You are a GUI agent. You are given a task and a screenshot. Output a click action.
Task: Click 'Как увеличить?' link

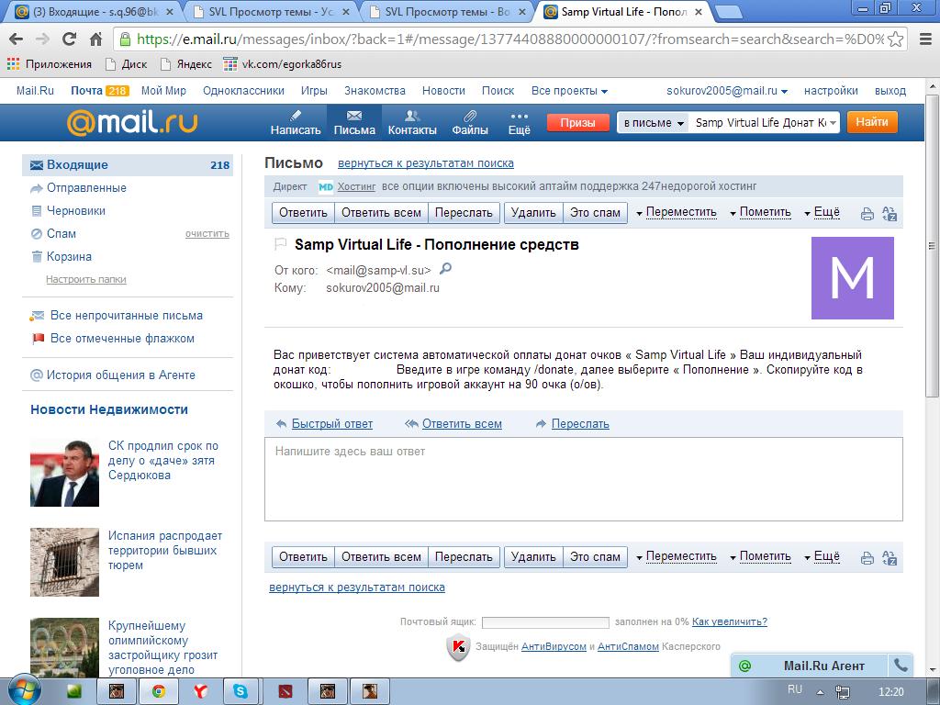730,621
